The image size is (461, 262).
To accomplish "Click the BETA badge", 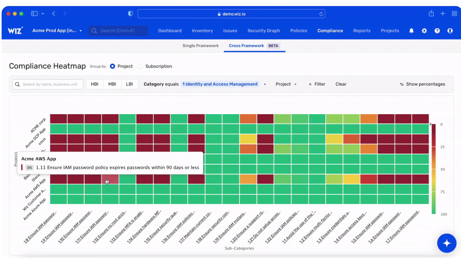I will pos(273,46).
